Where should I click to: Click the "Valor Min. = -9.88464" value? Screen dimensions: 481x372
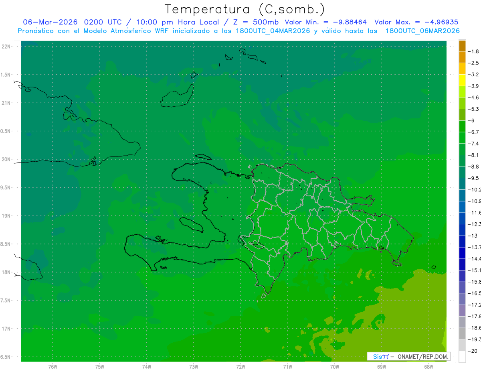325,22
